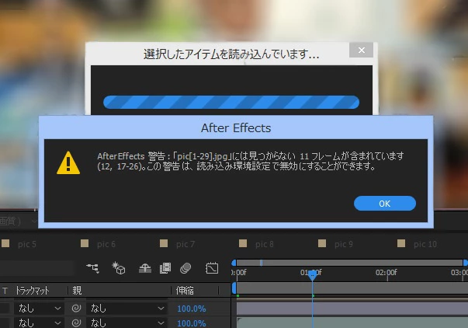Select the pic 9 item
468x328 pixels.
click(344, 244)
